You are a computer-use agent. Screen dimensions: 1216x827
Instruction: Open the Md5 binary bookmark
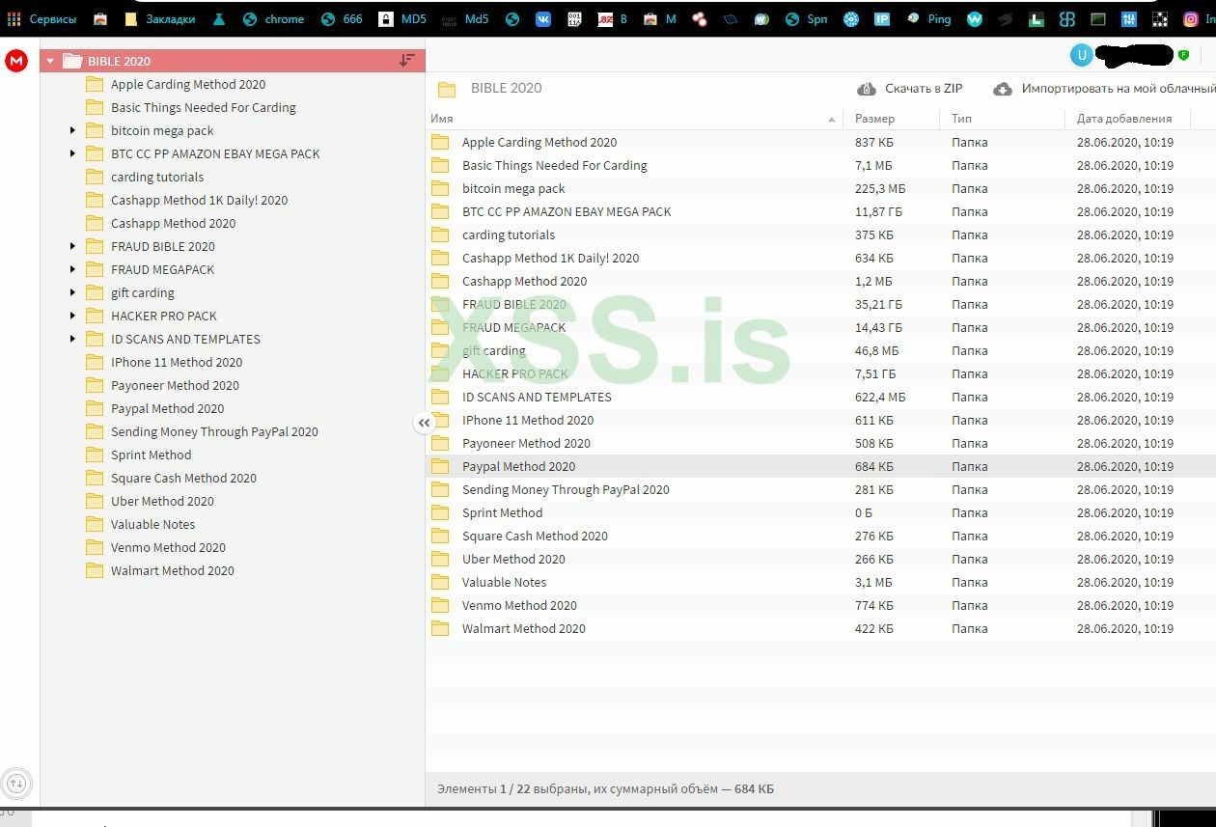(465, 18)
